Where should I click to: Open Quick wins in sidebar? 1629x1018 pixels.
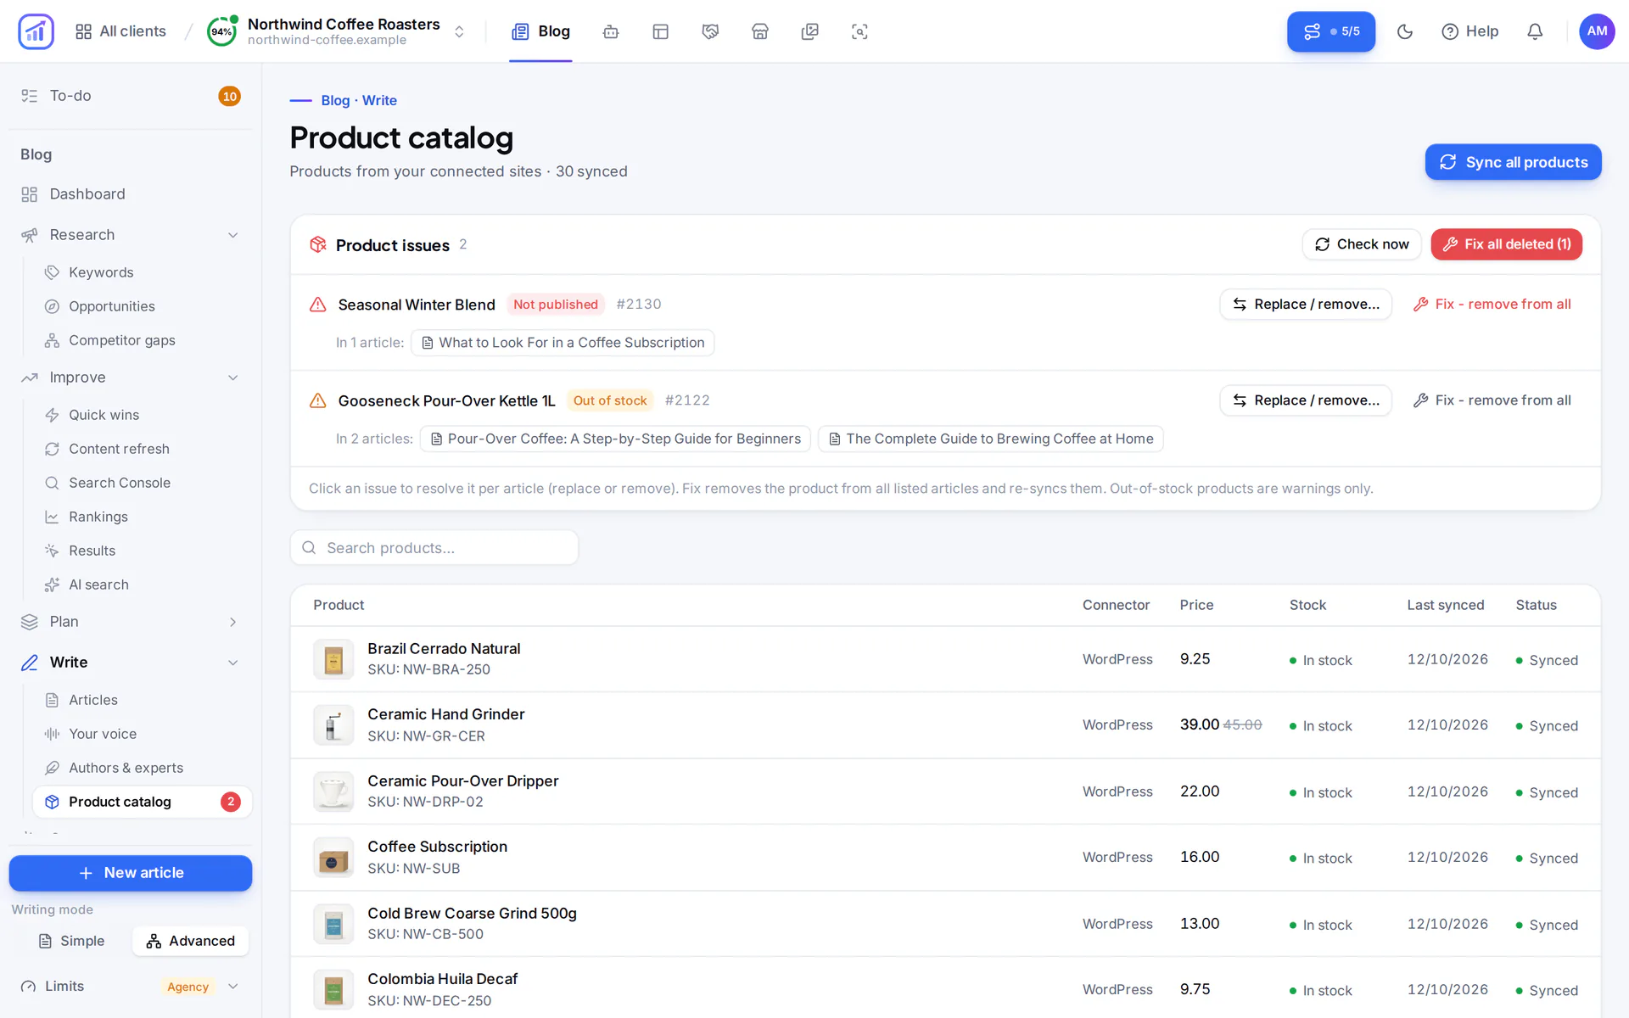tap(142, 415)
